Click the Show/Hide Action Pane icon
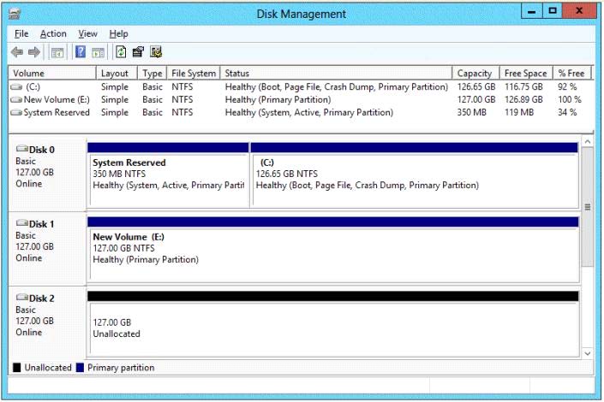Image resolution: width=604 pixels, height=402 pixels. coord(99,52)
